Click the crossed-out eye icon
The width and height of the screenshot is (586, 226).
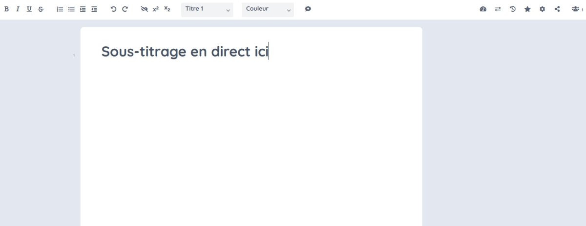(x=144, y=9)
